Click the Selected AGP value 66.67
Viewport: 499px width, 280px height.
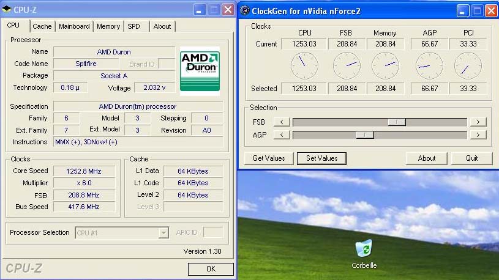(x=429, y=89)
